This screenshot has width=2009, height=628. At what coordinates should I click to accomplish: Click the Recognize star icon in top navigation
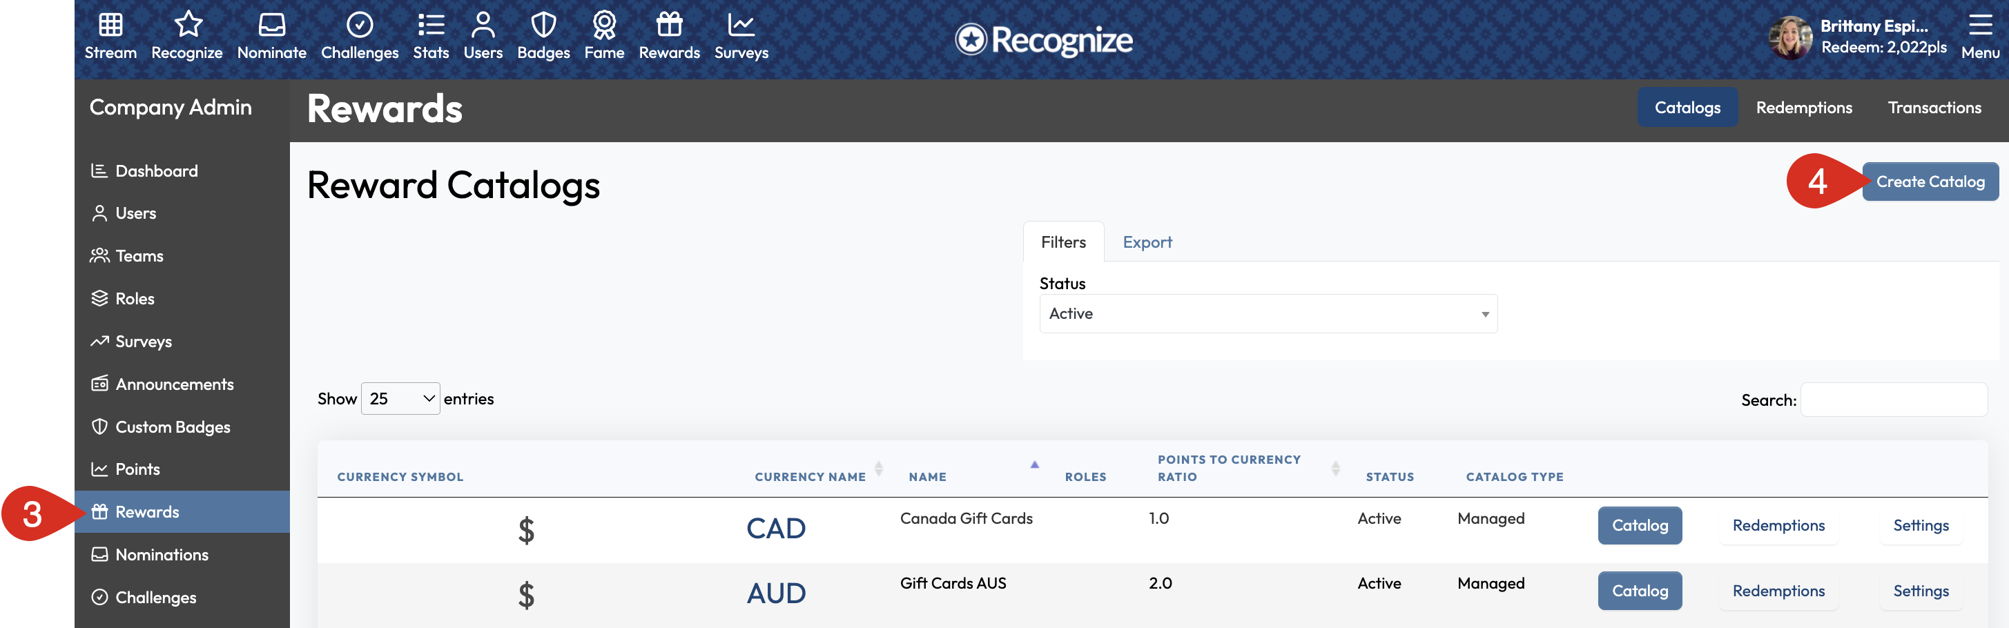188,25
